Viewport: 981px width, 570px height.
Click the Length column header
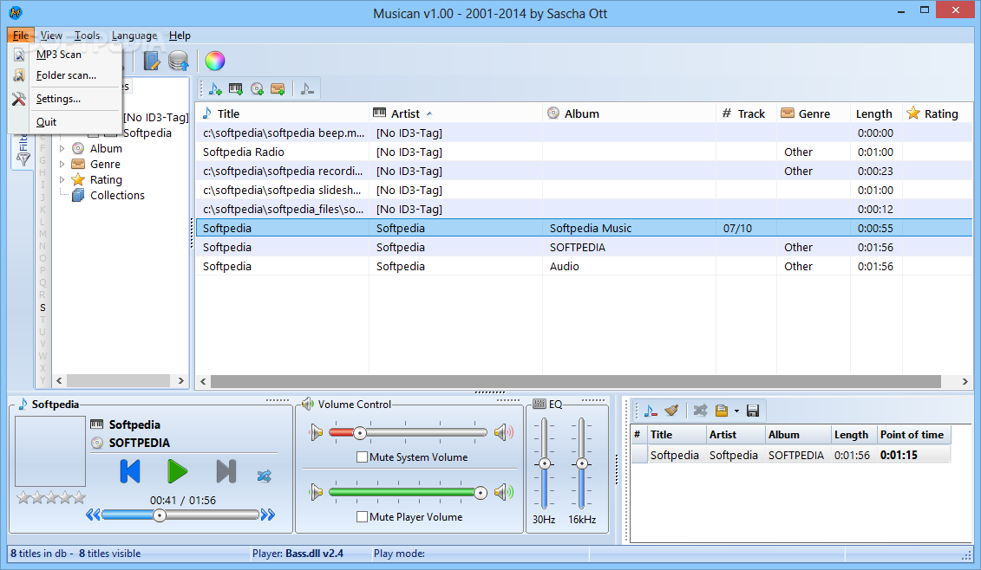tap(876, 113)
